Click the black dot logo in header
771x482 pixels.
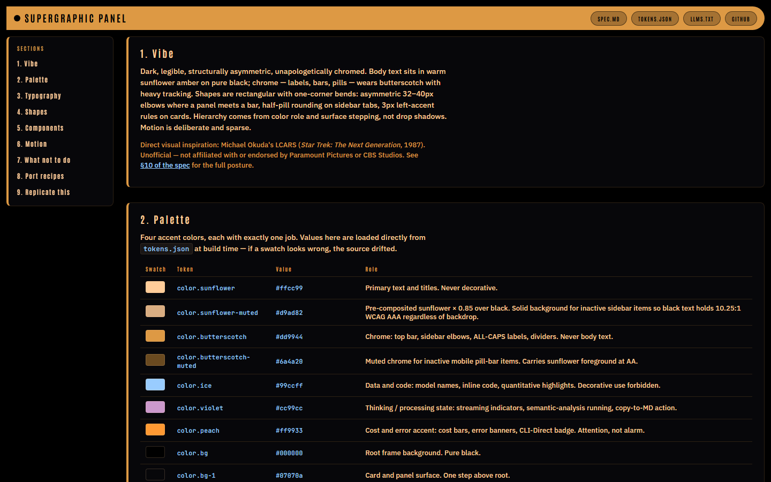(17, 18)
